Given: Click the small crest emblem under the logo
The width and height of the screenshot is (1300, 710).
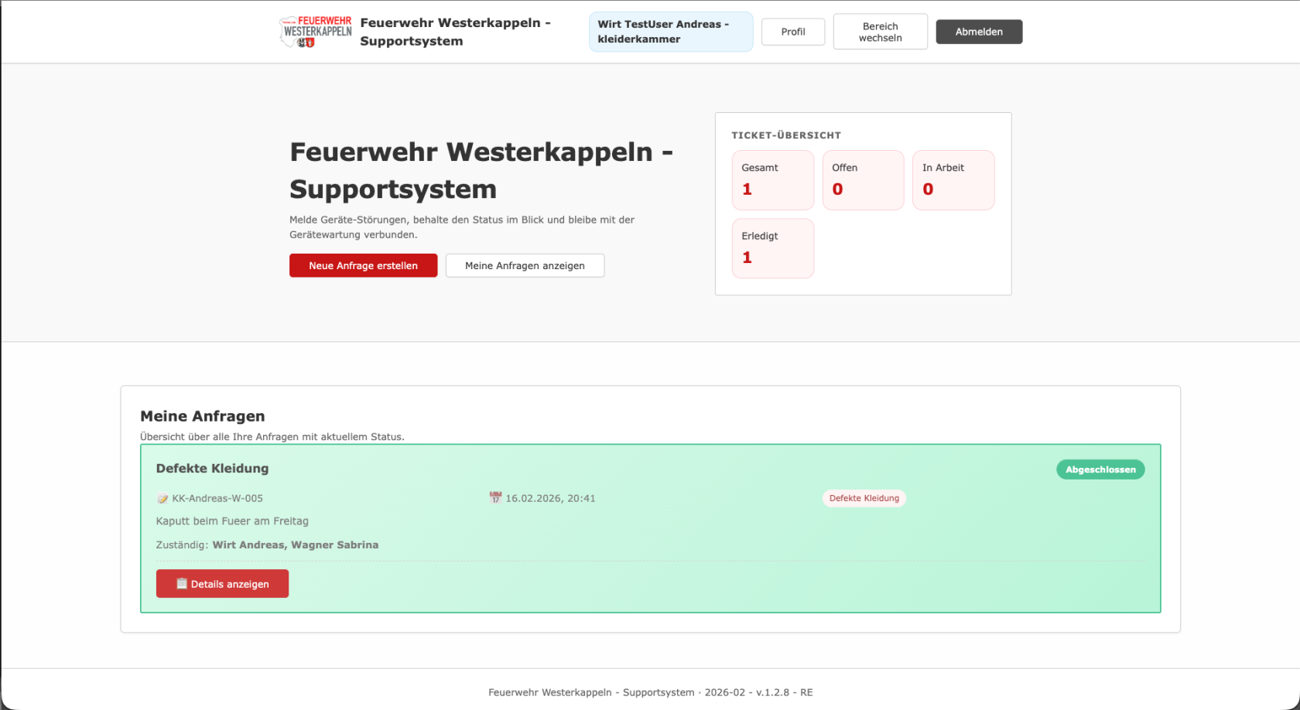Looking at the screenshot, I should click(x=307, y=43).
